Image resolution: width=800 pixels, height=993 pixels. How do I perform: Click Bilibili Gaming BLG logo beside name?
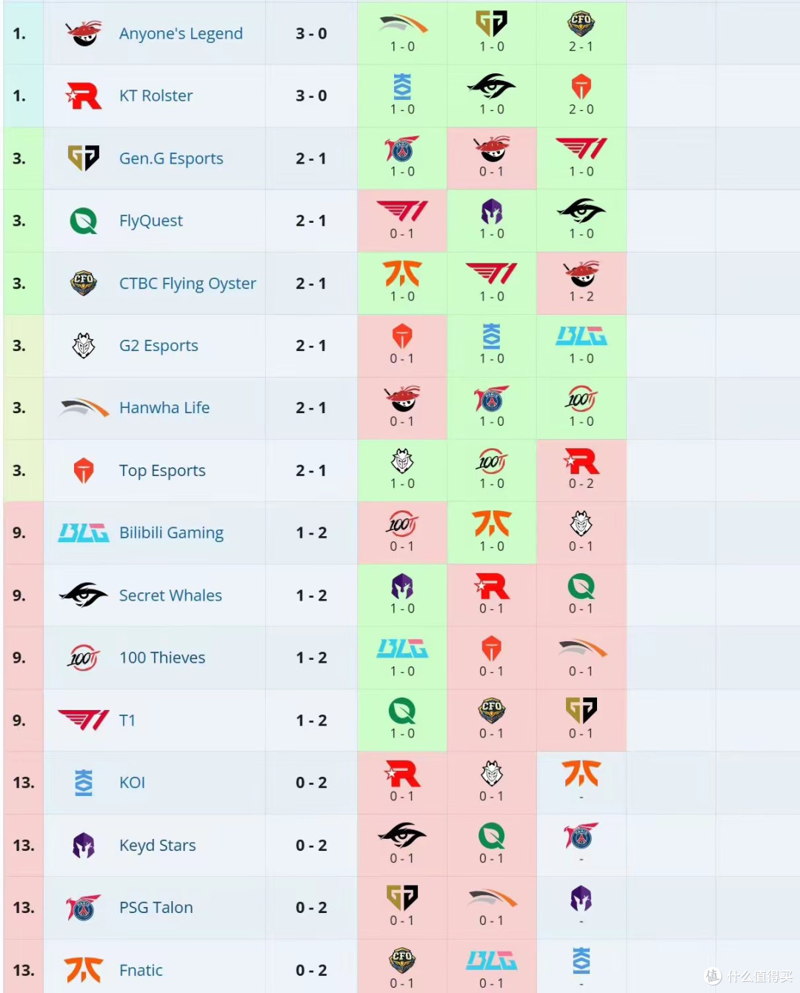(x=84, y=532)
